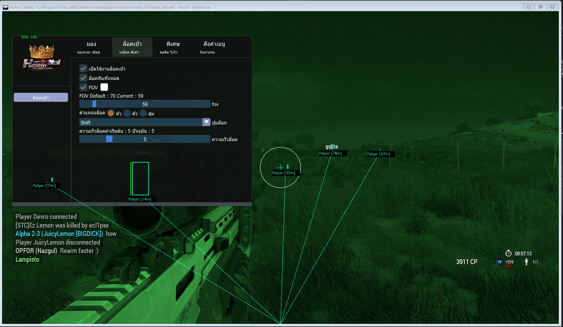
Task: Click the Alpha 2-3 (JuicyLemon [BIGDICK]) chat name
Action: click(59, 234)
